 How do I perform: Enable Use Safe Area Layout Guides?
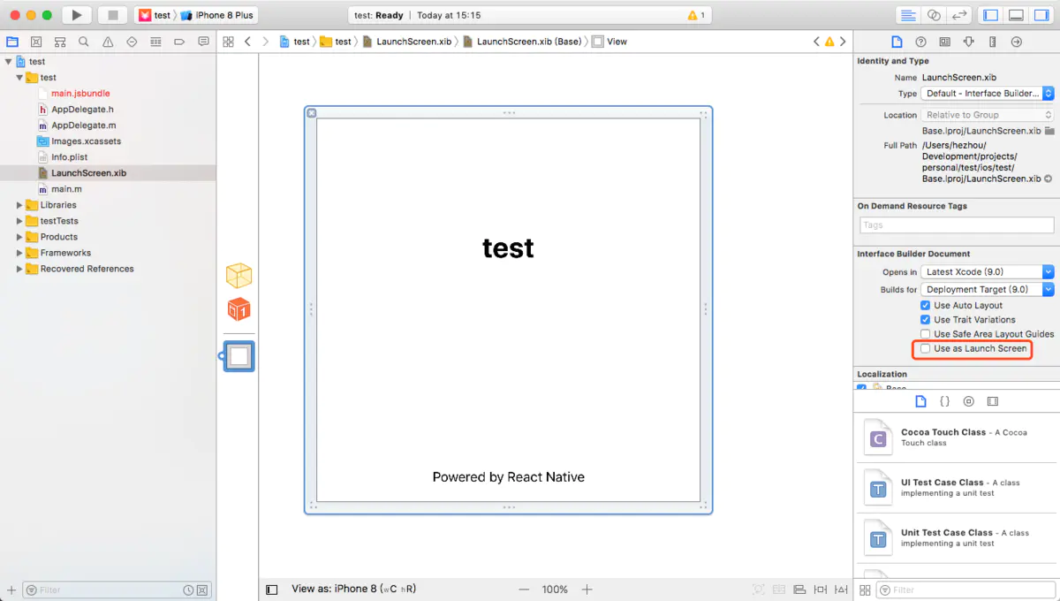click(925, 334)
